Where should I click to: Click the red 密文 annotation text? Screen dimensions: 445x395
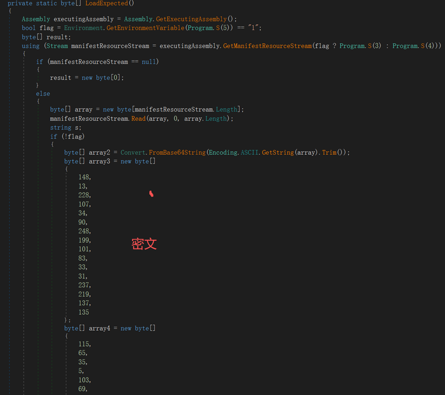(x=144, y=244)
